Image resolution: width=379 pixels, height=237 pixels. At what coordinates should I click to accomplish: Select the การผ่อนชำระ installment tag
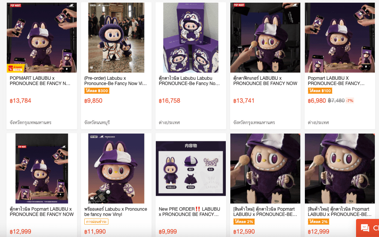[x=96, y=222]
